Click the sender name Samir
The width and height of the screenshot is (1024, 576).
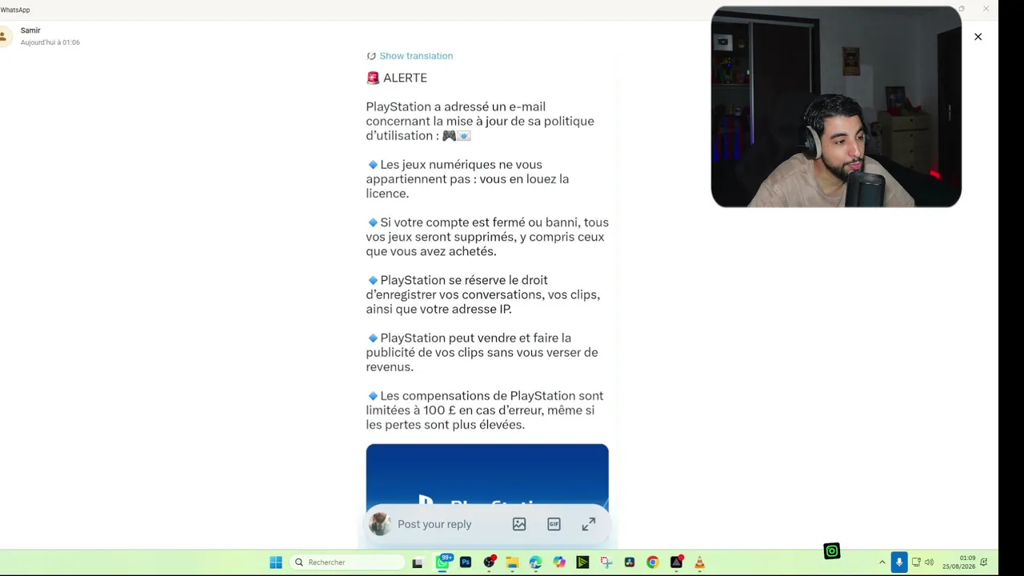(30, 30)
